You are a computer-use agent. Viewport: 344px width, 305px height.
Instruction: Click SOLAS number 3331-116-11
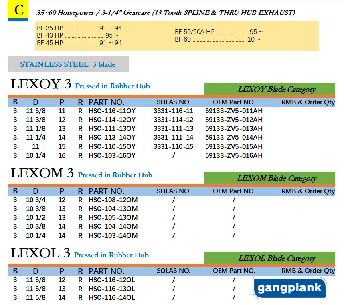[173, 111]
